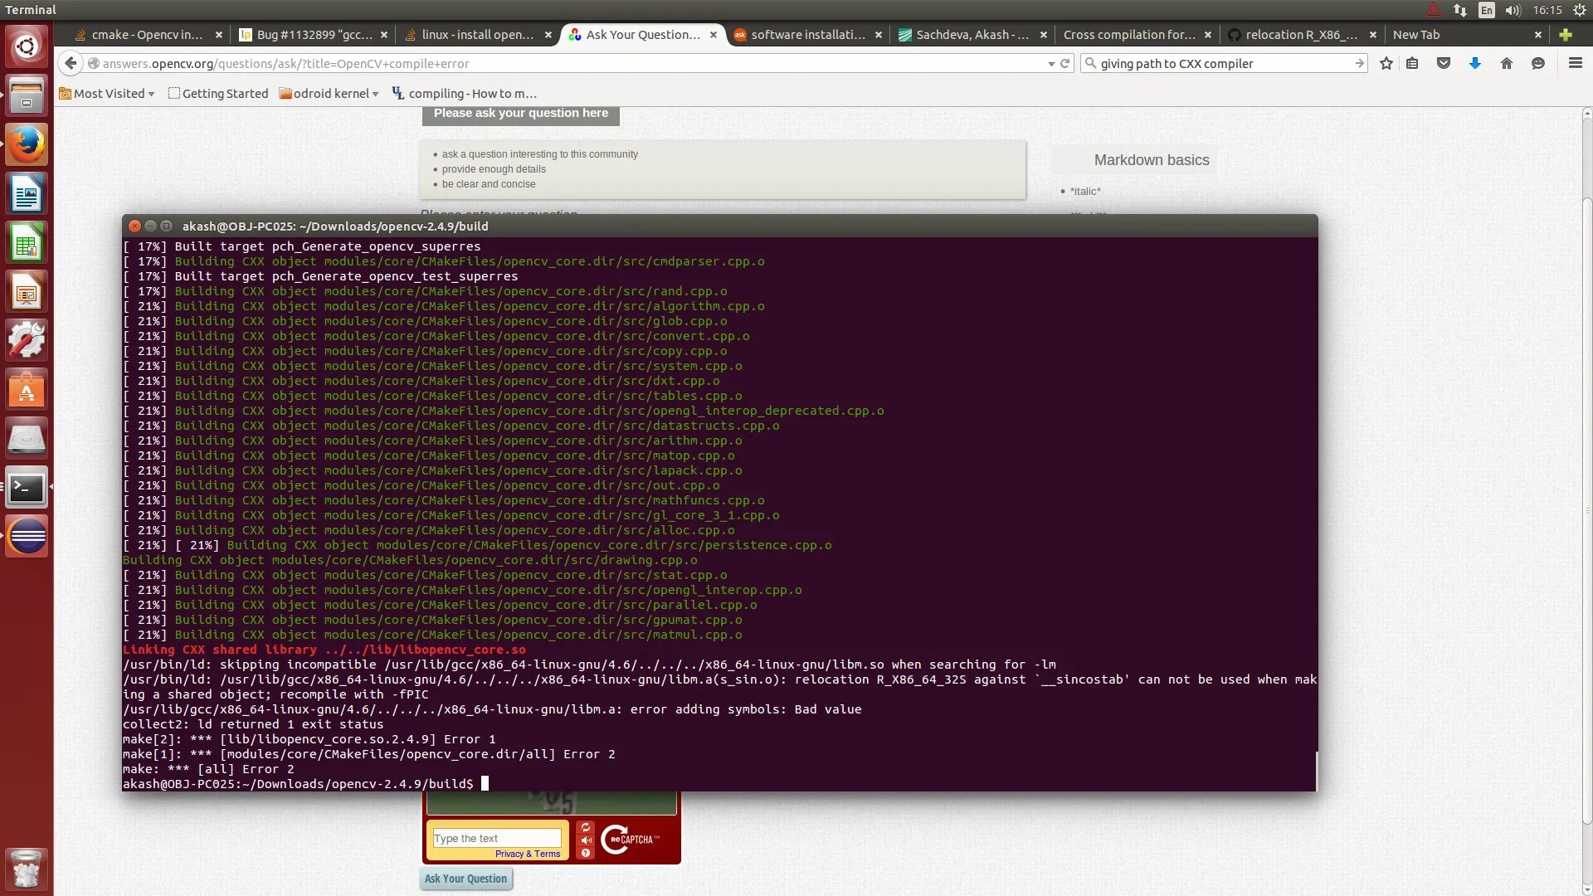Get a new reCAPTCHA challenge icon
Image resolution: width=1593 pixels, height=896 pixels.
586,827
